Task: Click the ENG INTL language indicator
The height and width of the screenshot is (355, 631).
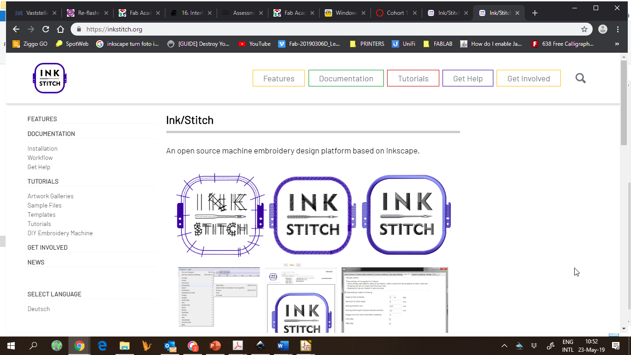Action: point(568,346)
